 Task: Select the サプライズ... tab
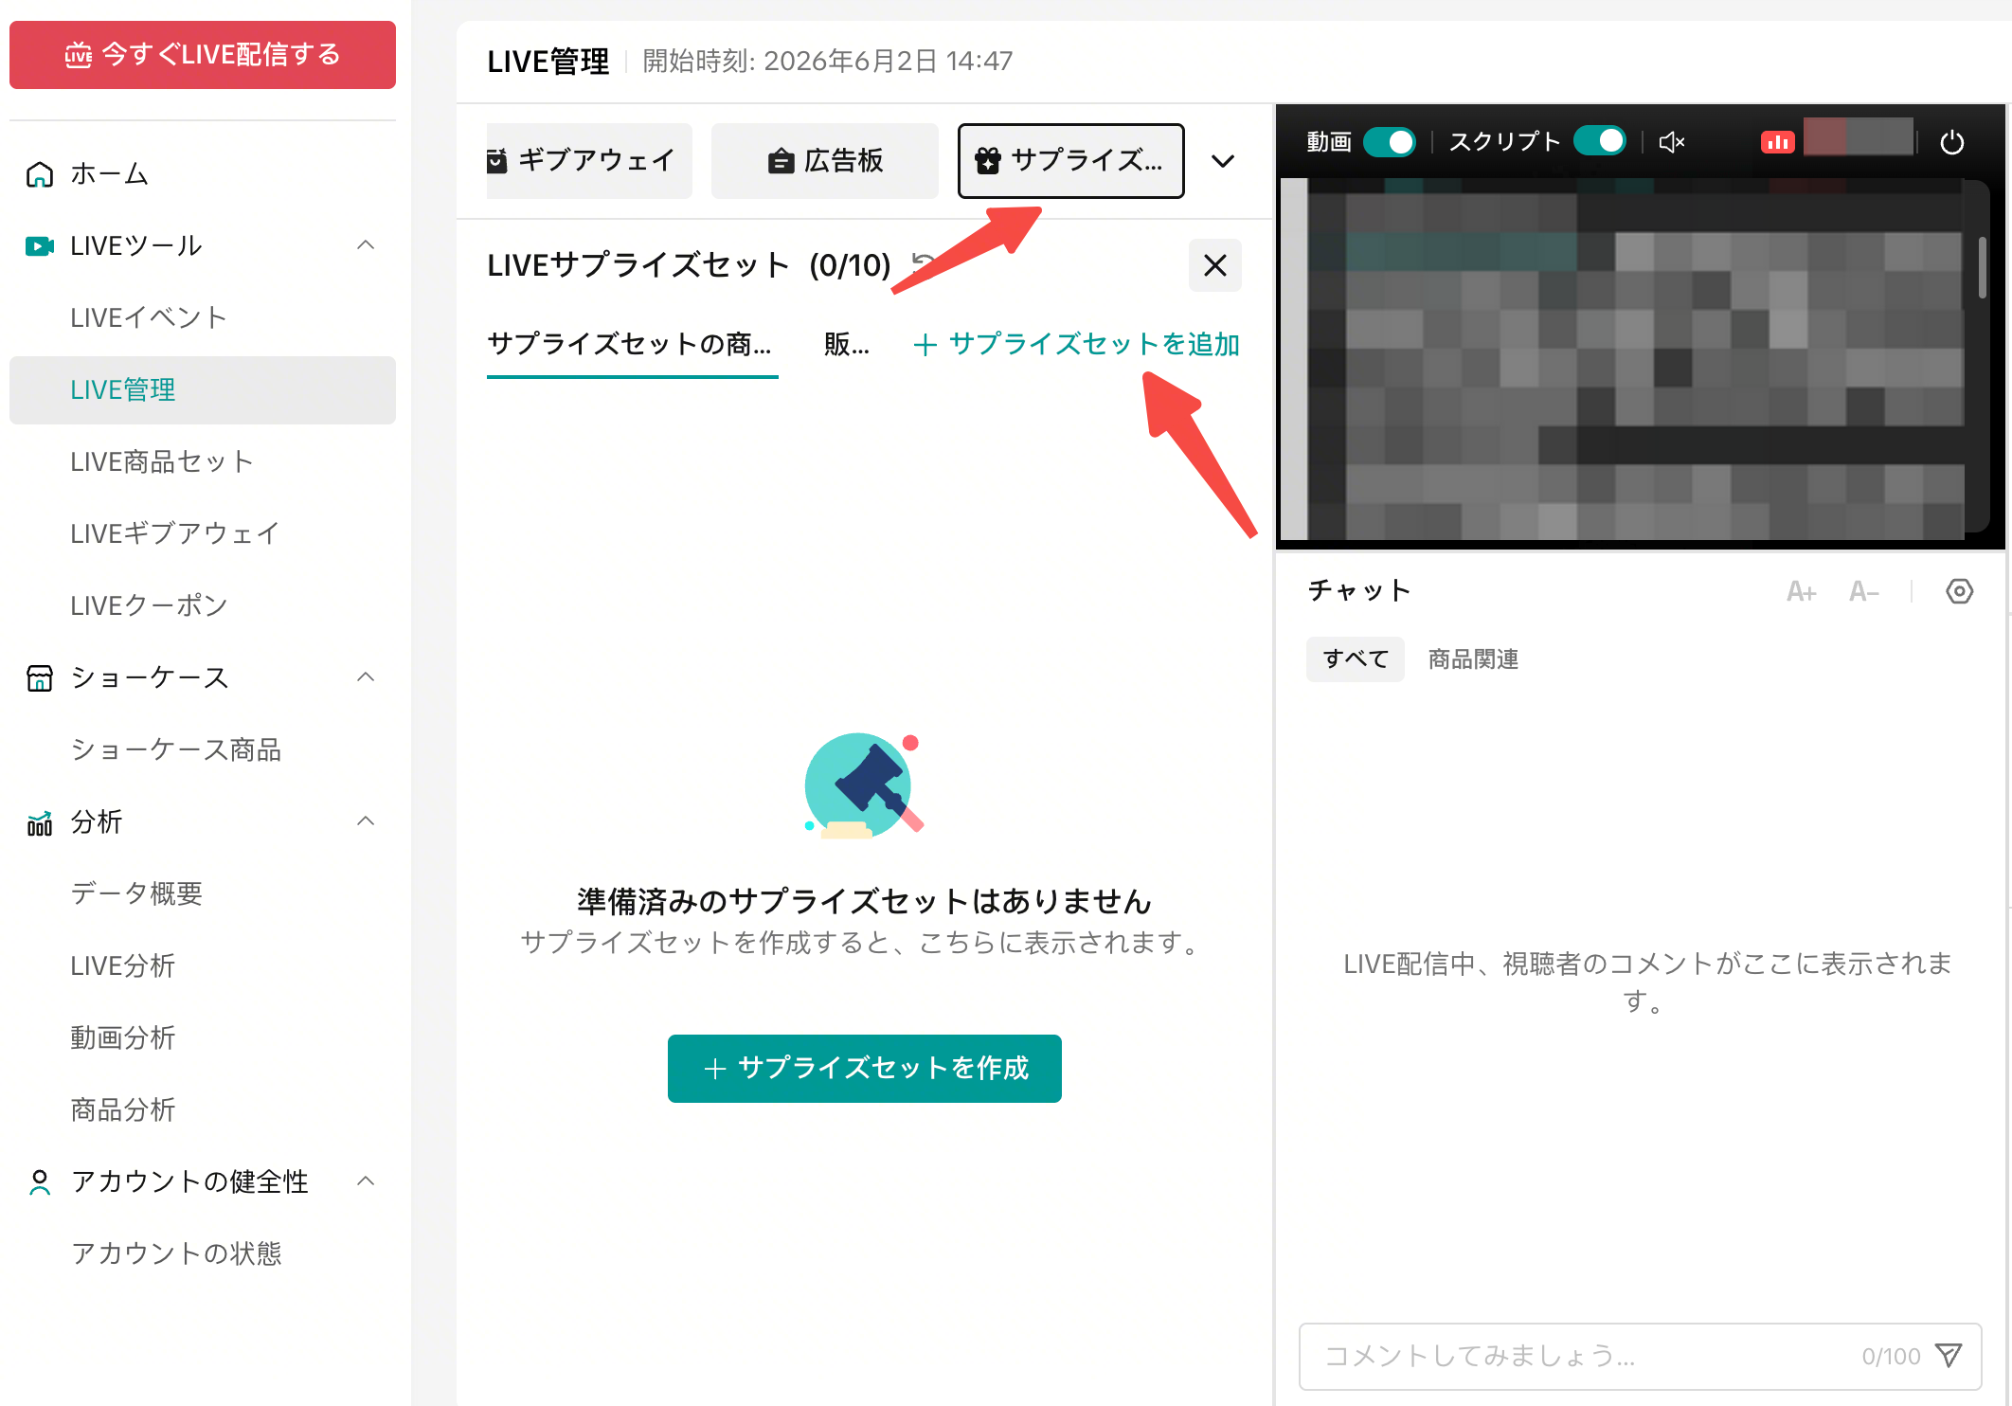(1071, 161)
